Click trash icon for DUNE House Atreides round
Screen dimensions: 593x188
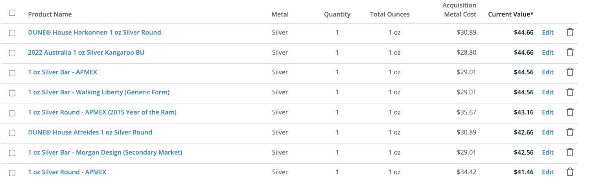tap(570, 132)
